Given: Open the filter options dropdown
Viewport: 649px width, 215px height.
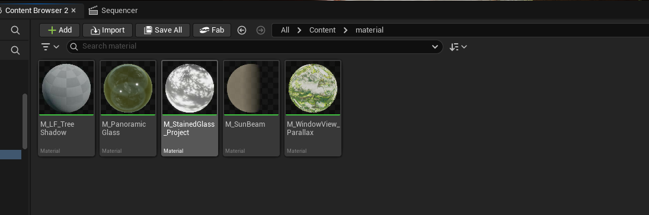Looking at the screenshot, I should [x=50, y=47].
